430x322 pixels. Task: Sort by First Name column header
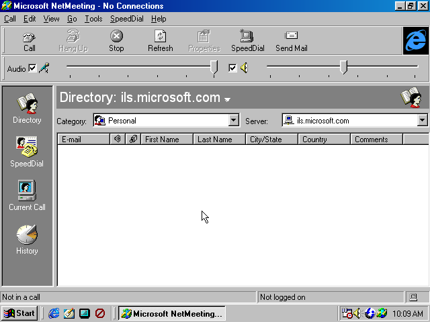(x=167, y=139)
